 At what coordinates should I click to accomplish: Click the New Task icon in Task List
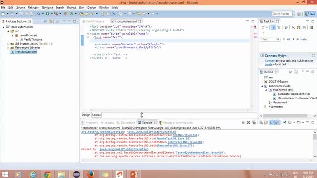click(x=263, y=27)
